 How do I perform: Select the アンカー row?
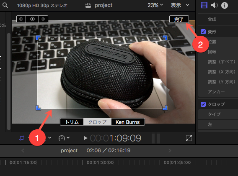218,92
